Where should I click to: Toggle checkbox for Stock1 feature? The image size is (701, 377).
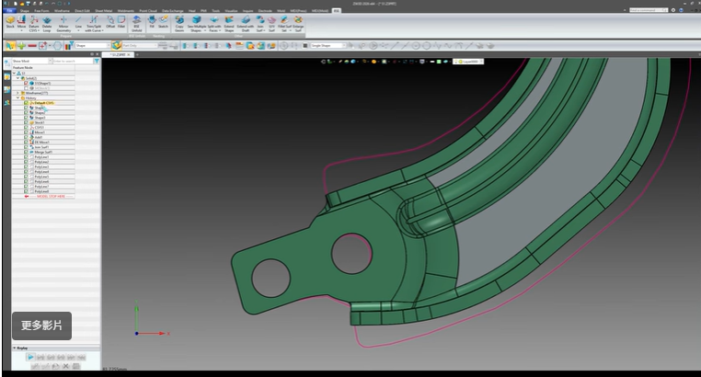pyautogui.click(x=27, y=122)
